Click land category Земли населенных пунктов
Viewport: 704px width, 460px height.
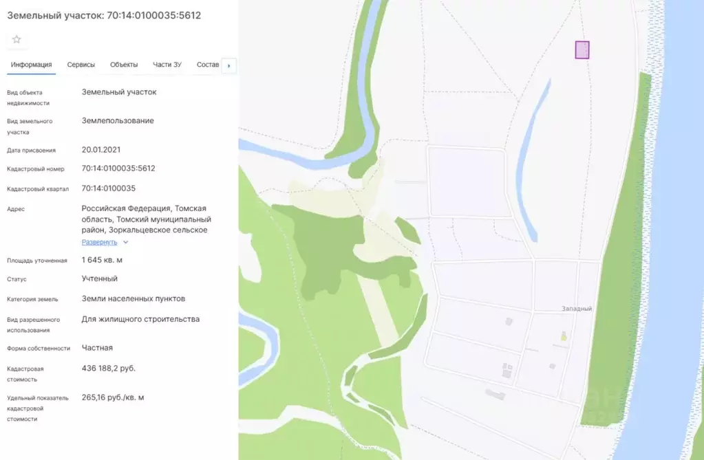point(134,298)
